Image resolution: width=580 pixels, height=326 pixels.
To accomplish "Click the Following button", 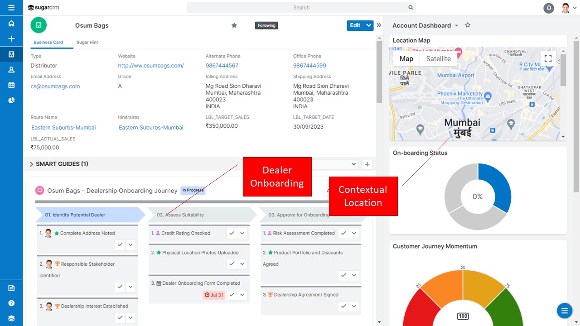I will (266, 25).
